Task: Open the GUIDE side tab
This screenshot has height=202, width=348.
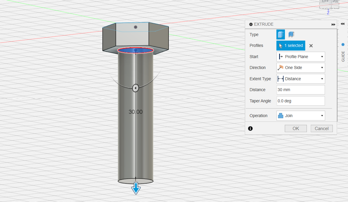Action: coord(343,56)
